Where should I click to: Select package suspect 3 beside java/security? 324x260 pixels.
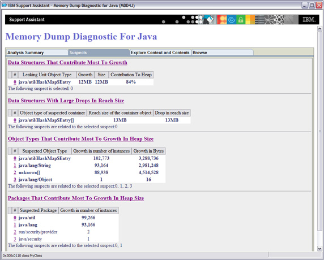tap(15, 239)
